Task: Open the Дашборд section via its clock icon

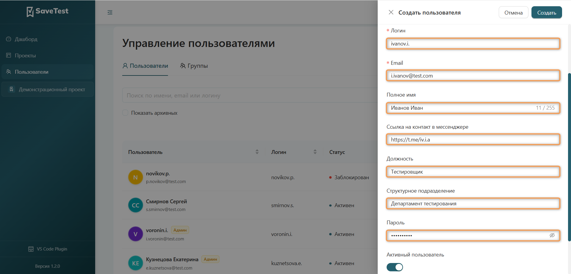Action: click(x=8, y=39)
